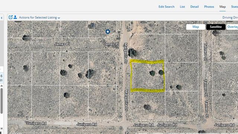Click the left panel vertical scrollbar thumb
The image size is (238, 134).
[1, 101]
